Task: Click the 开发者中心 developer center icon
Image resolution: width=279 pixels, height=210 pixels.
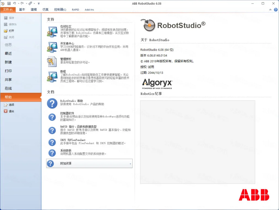Action: point(52,47)
